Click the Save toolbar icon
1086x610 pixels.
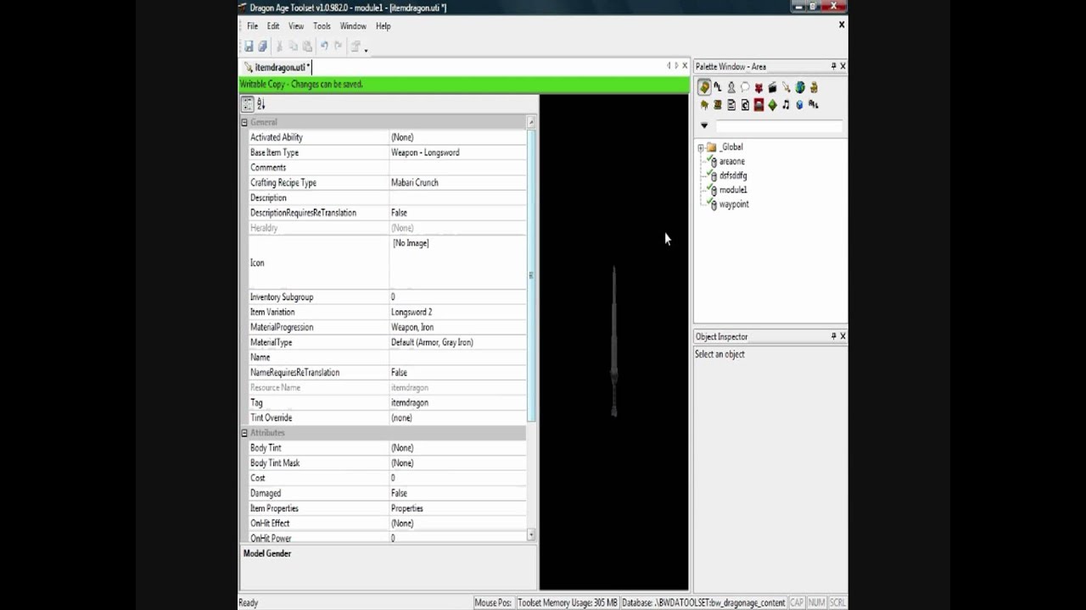249,47
